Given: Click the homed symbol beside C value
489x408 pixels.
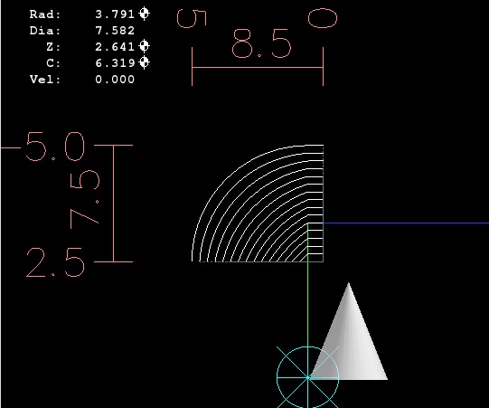Looking at the screenshot, I should click(144, 62).
